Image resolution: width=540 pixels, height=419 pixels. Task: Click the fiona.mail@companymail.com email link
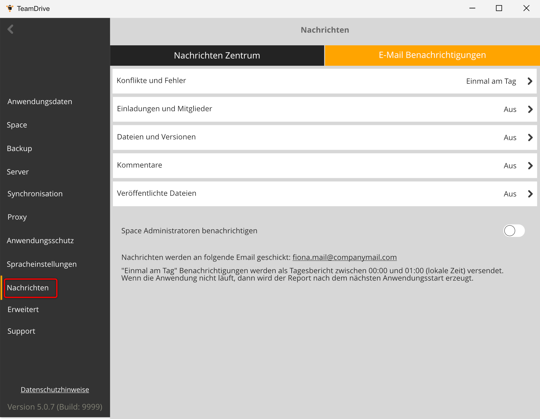tap(344, 257)
